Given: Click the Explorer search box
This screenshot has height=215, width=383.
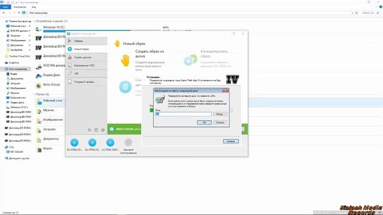Looking at the screenshot, I should (370, 13).
